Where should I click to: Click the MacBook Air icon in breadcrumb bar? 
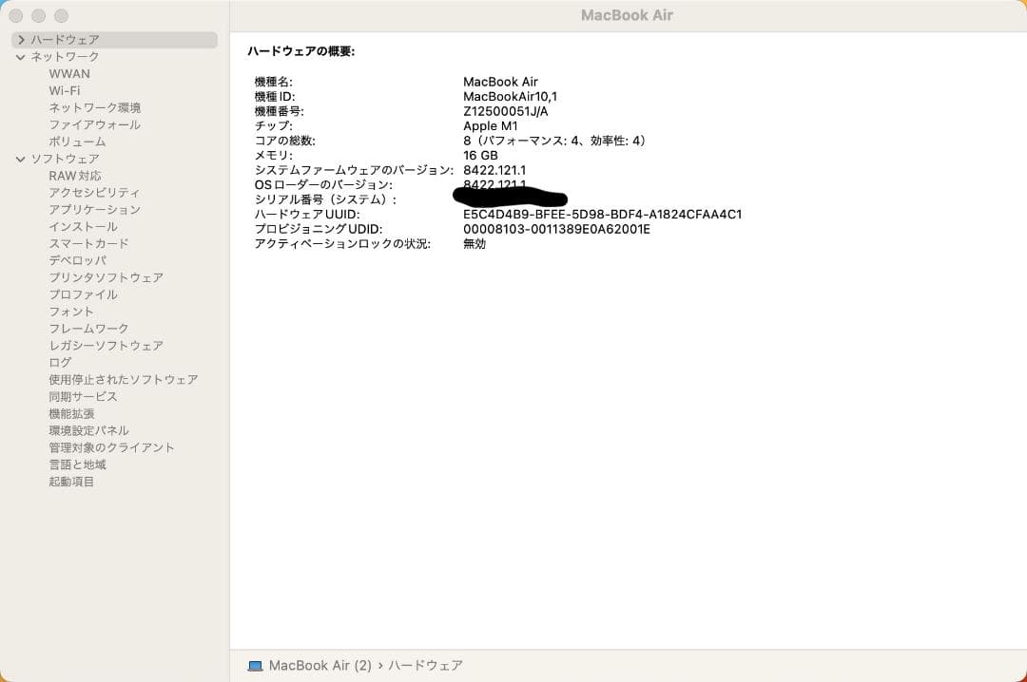[x=254, y=665]
